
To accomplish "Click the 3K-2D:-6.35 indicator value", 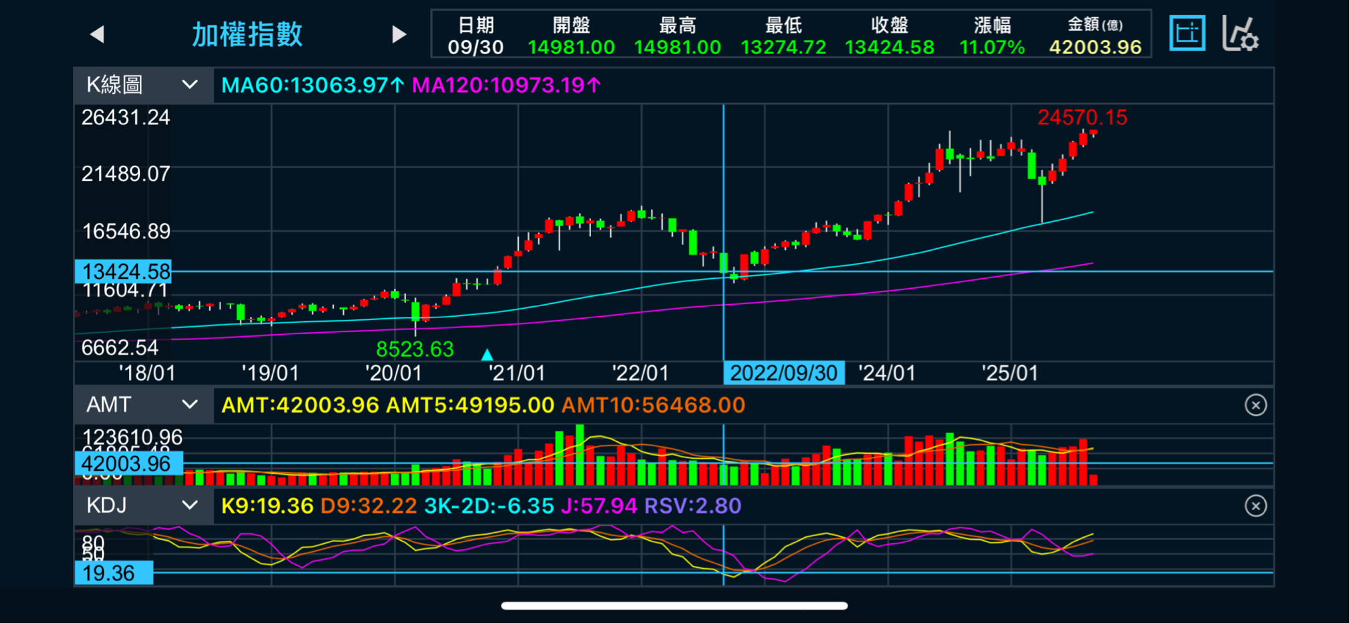I will (x=489, y=506).
